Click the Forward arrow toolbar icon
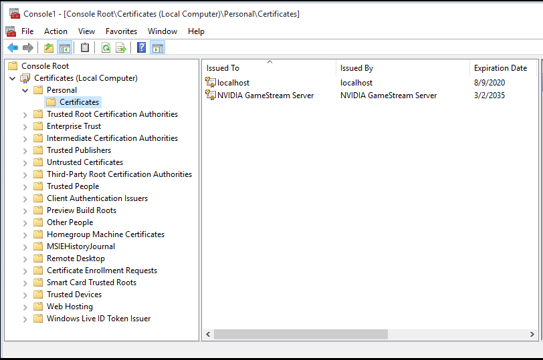Screen dimensions: 543x360 [x=27, y=47]
